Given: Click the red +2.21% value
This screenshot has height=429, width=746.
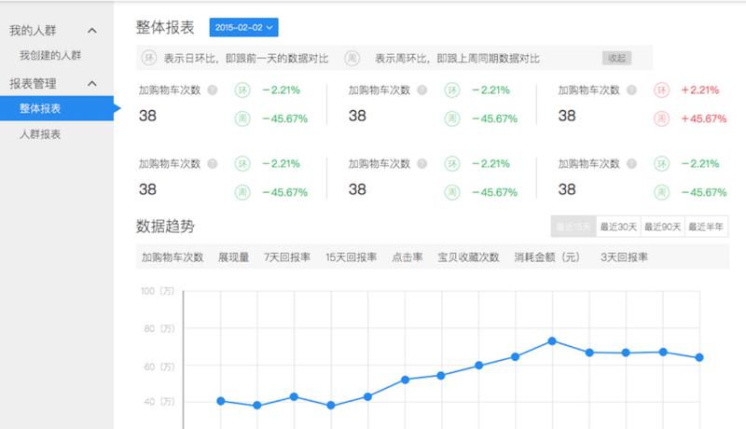Looking at the screenshot, I should pos(700,90).
